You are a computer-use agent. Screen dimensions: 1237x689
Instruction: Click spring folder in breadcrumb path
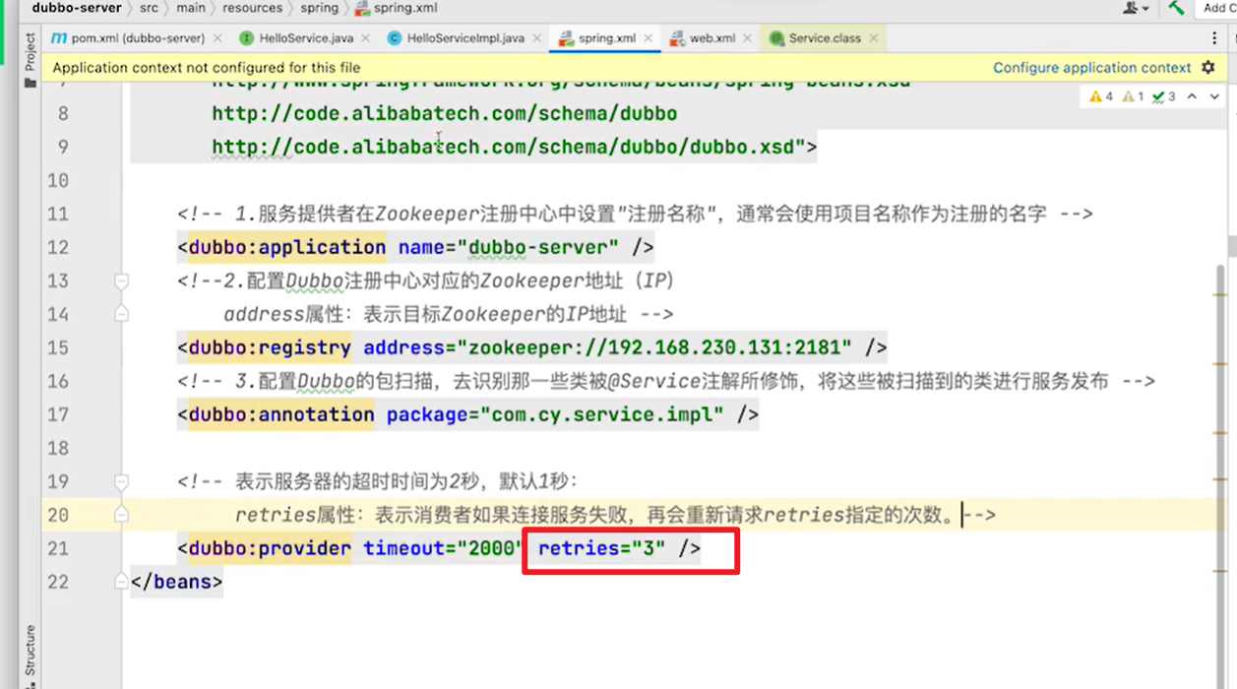click(x=319, y=8)
